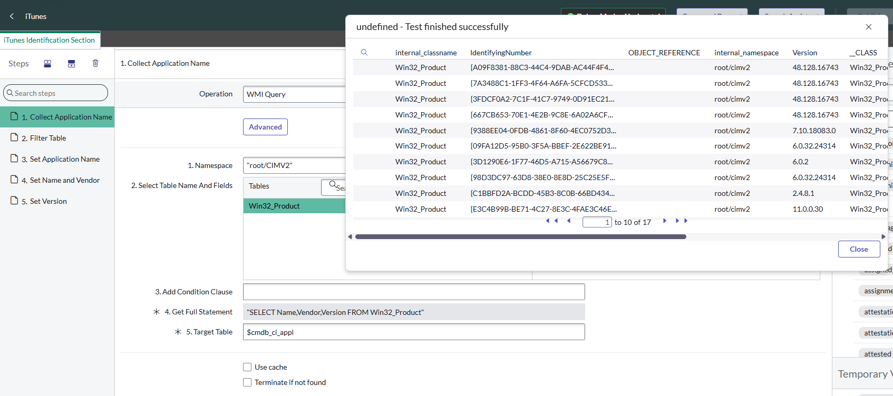893x396 pixels.
Task: Select step 3 Set Application Name
Action: tap(57, 159)
